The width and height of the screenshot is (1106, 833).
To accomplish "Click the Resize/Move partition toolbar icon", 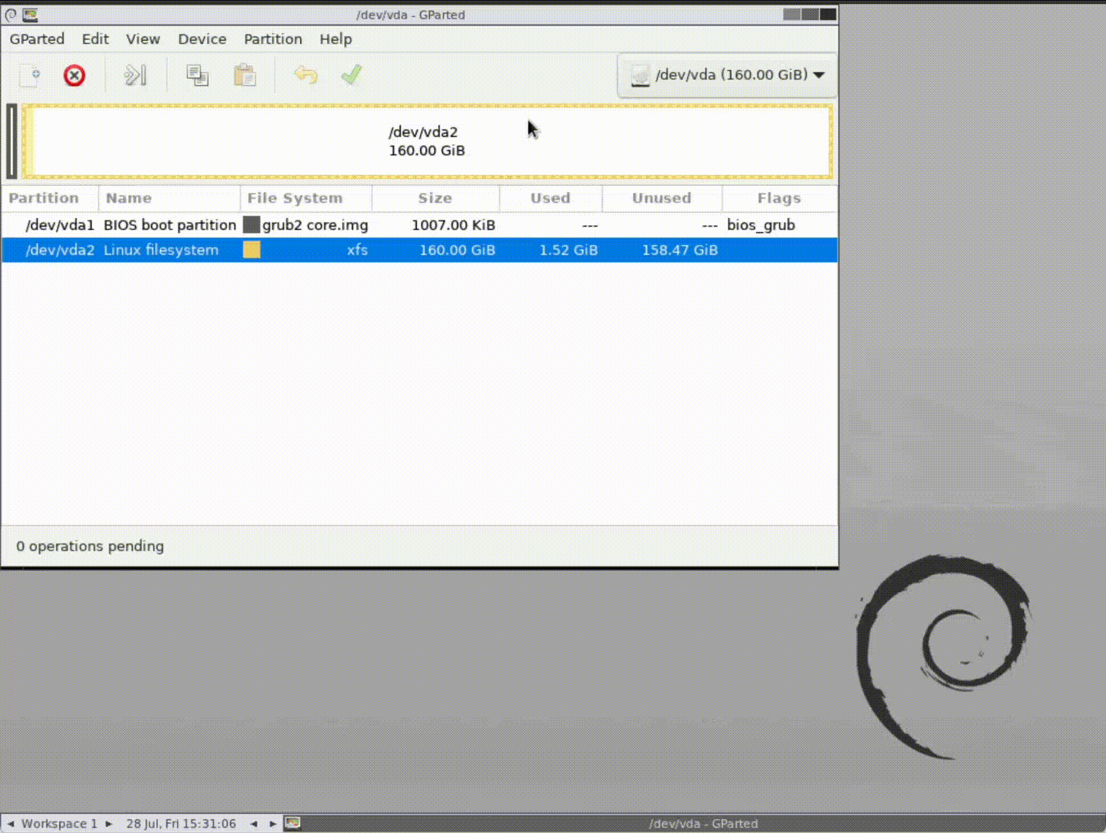I will pyautogui.click(x=135, y=76).
